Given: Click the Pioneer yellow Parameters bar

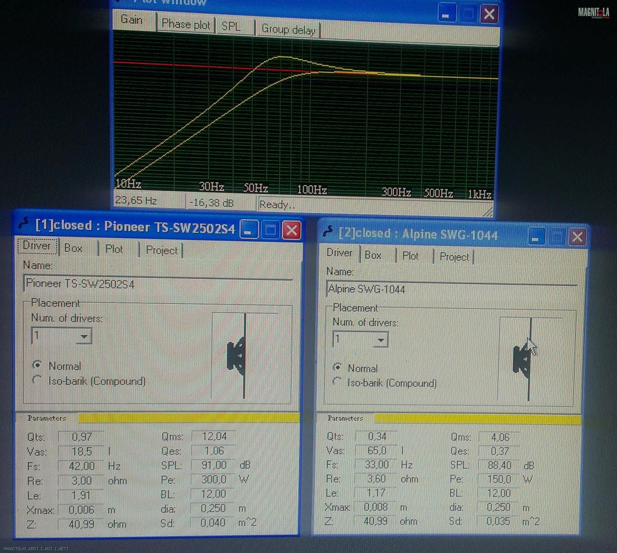Looking at the screenshot, I should tap(189, 417).
